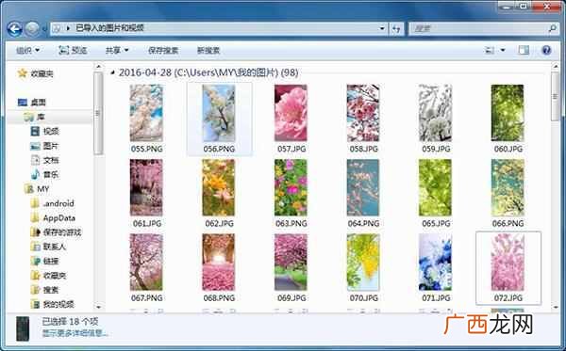This screenshot has height=351, width=566.
Task: Open the view options dropdown arrow
Action: (x=503, y=50)
